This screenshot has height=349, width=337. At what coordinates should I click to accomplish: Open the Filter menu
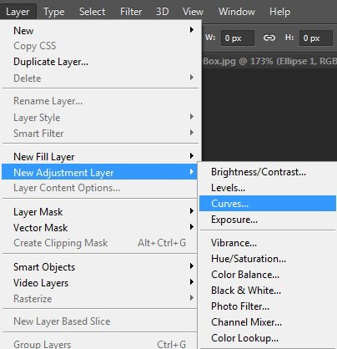coord(131,12)
